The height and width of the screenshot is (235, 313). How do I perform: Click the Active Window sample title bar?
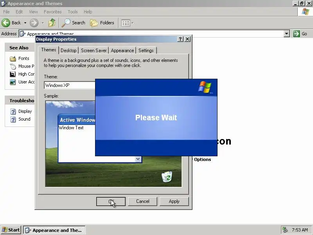[77, 120]
